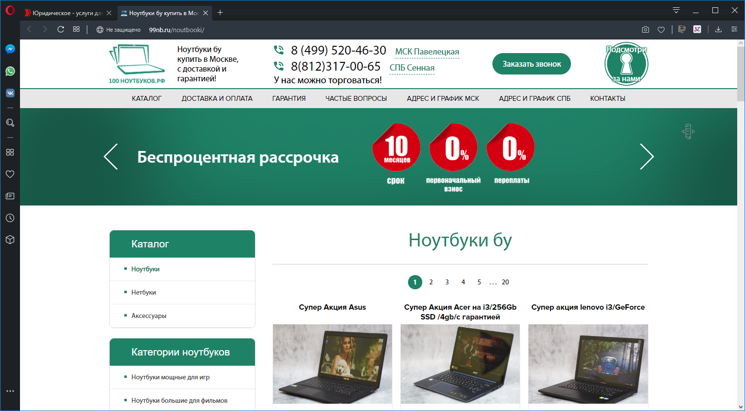The height and width of the screenshot is (411, 745).
Task: Open 'Ноутбуки большие для фильмов' category
Action: click(179, 400)
